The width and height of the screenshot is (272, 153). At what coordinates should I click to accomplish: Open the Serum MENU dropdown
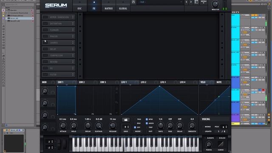pos(204,2)
